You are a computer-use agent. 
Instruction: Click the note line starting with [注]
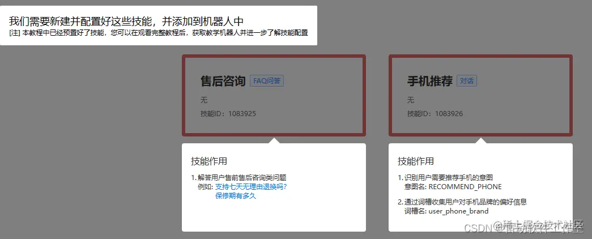[x=159, y=33]
